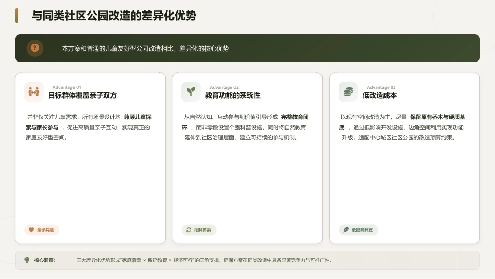Click the banner text 本方案和普通的儿童友好型公园改造相比

click(118, 48)
